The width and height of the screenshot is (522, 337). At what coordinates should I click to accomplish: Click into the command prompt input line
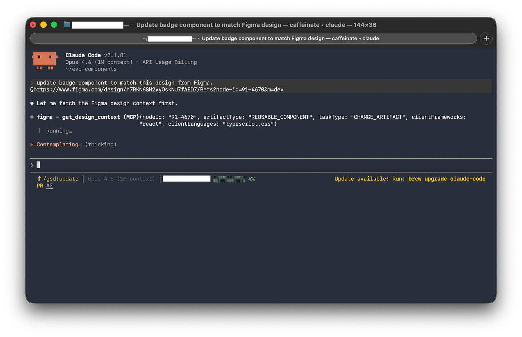pos(261,165)
